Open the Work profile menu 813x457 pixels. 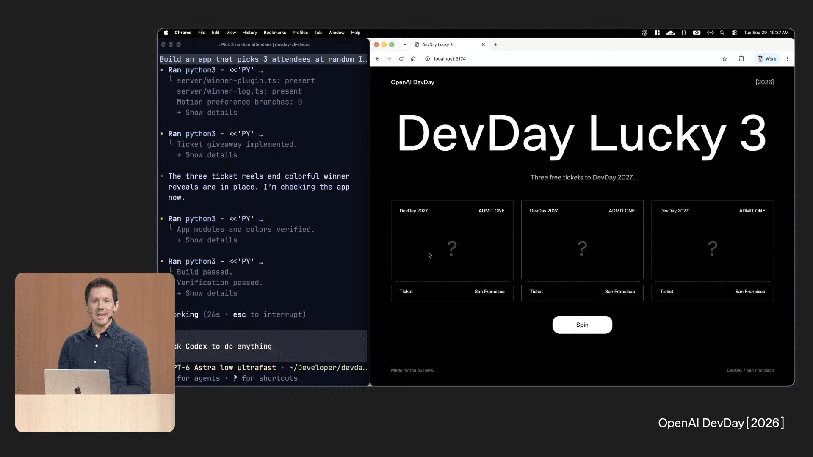coord(767,59)
